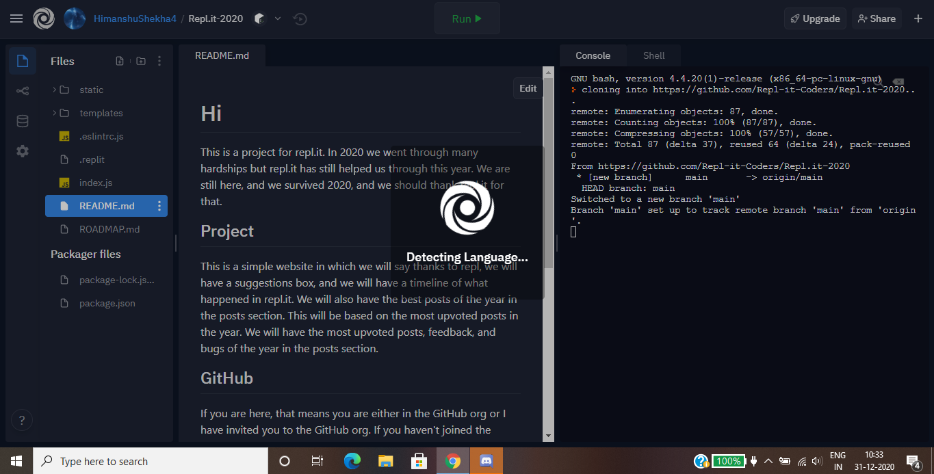
Task: Expand the repl info dropdown chevron
Action: pyautogui.click(x=278, y=18)
